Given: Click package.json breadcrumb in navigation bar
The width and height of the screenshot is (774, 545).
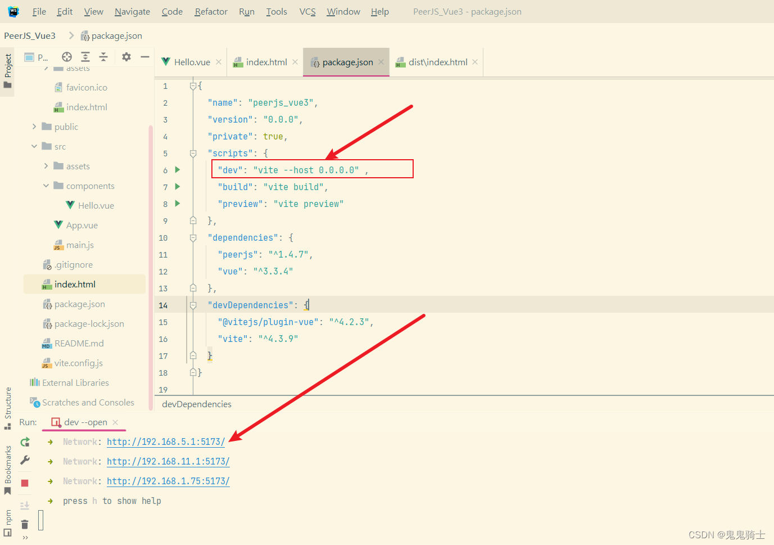Looking at the screenshot, I should click(111, 35).
